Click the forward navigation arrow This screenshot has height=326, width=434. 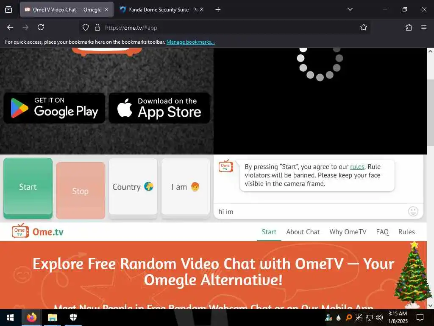(25, 27)
